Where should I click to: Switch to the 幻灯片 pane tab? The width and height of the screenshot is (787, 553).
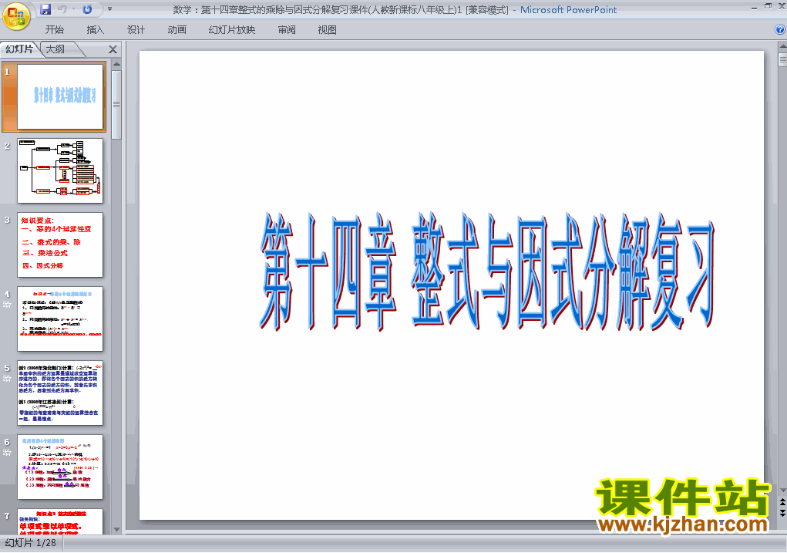click(x=19, y=49)
